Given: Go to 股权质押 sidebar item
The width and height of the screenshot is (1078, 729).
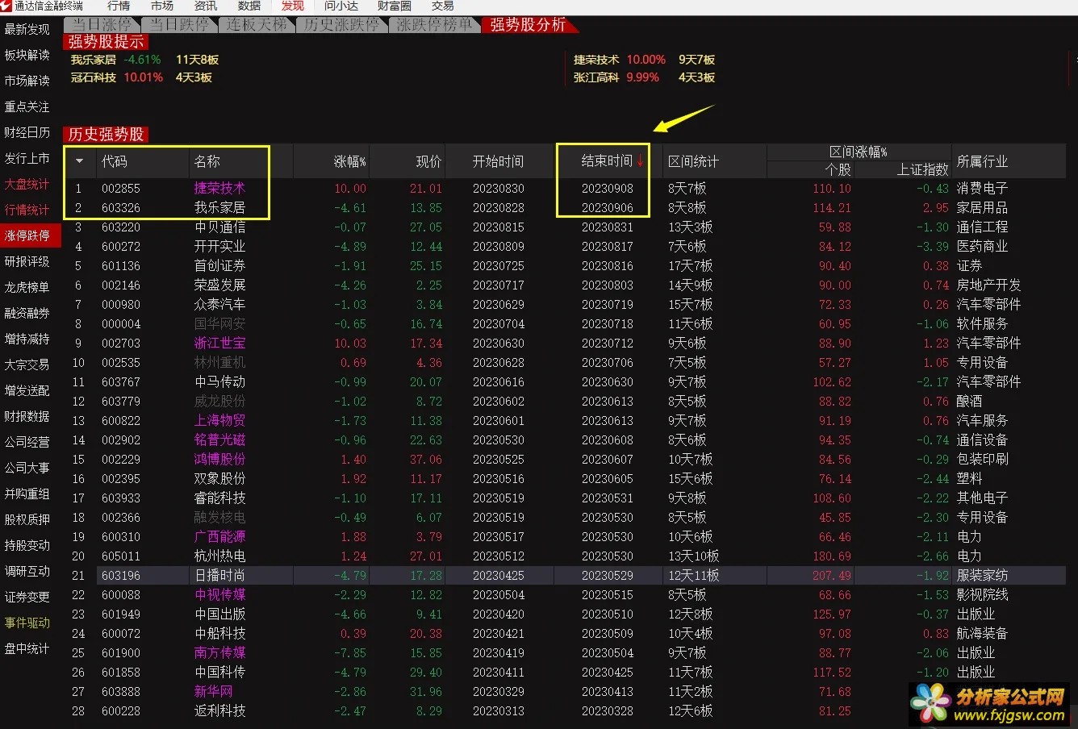Looking at the screenshot, I should (x=27, y=519).
